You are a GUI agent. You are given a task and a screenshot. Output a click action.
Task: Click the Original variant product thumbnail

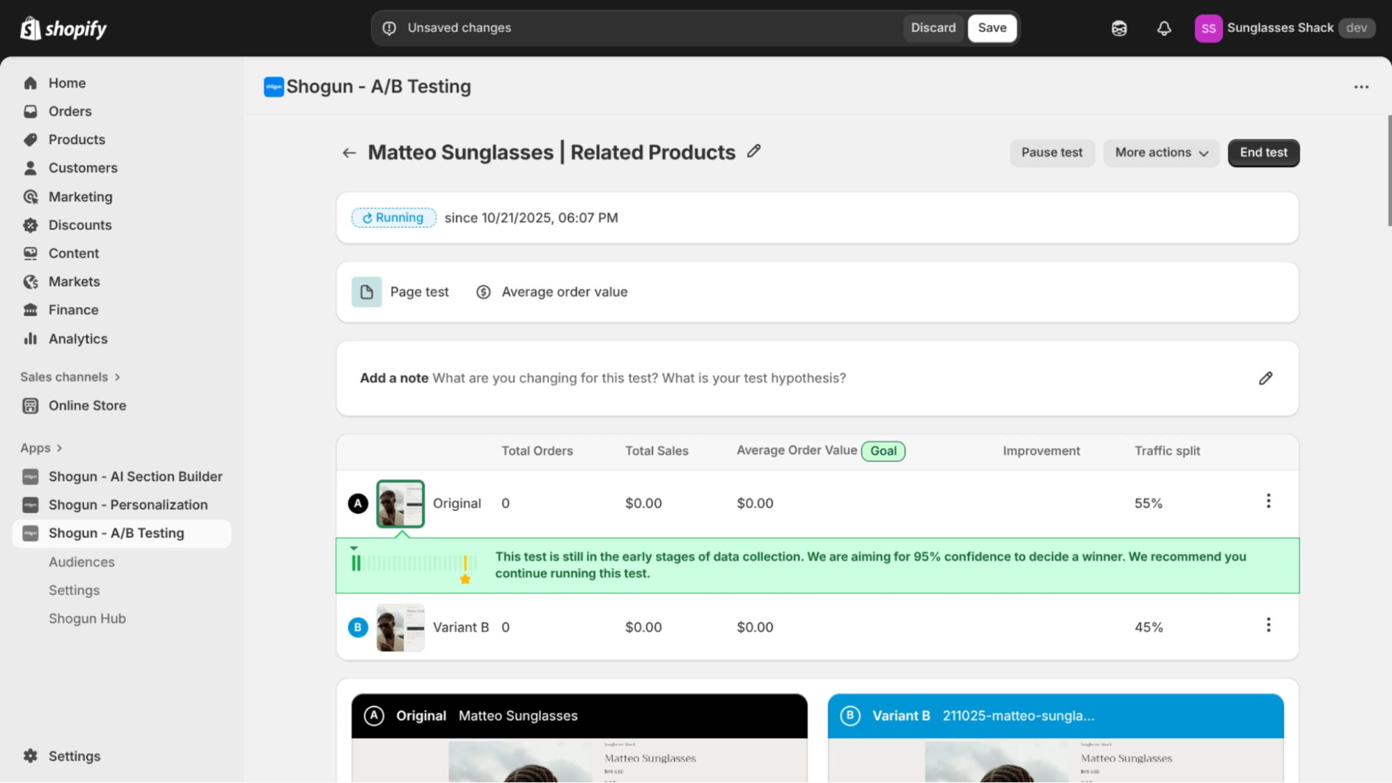tap(400, 503)
